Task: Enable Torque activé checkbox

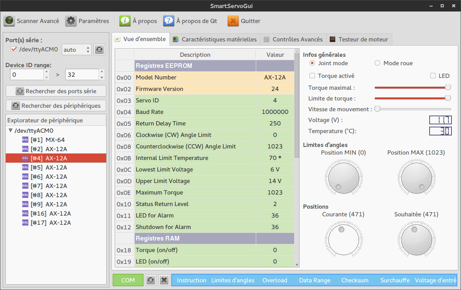Action: point(312,76)
